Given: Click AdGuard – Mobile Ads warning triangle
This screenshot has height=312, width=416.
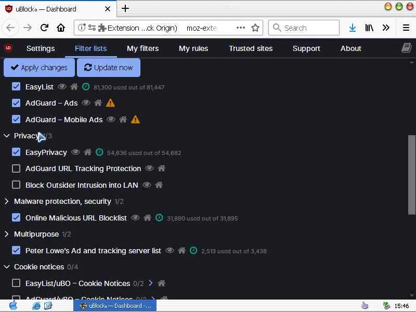Looking at the screenshot, I should (x=135, y=120).
